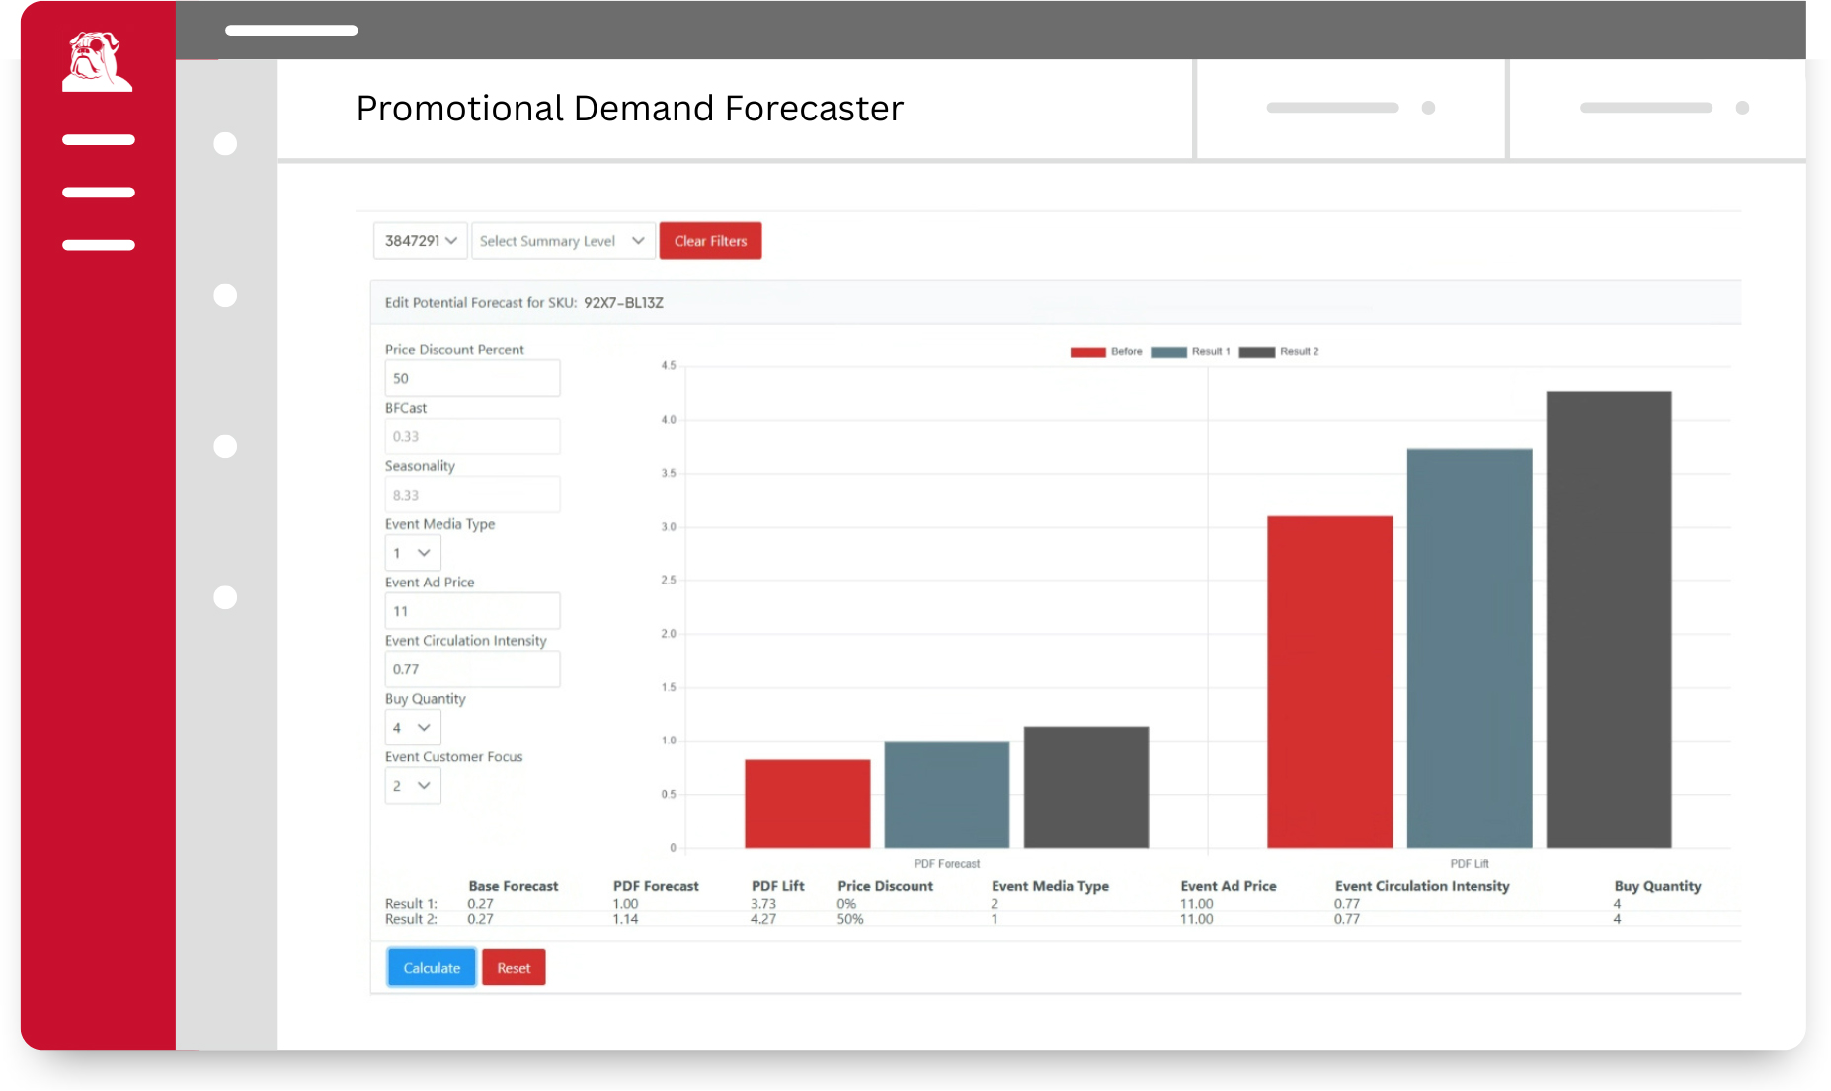This screenshot has height=1091, width=1831.
Task: Expand the Buy Quantity dropdown
Action: (412, 728)
